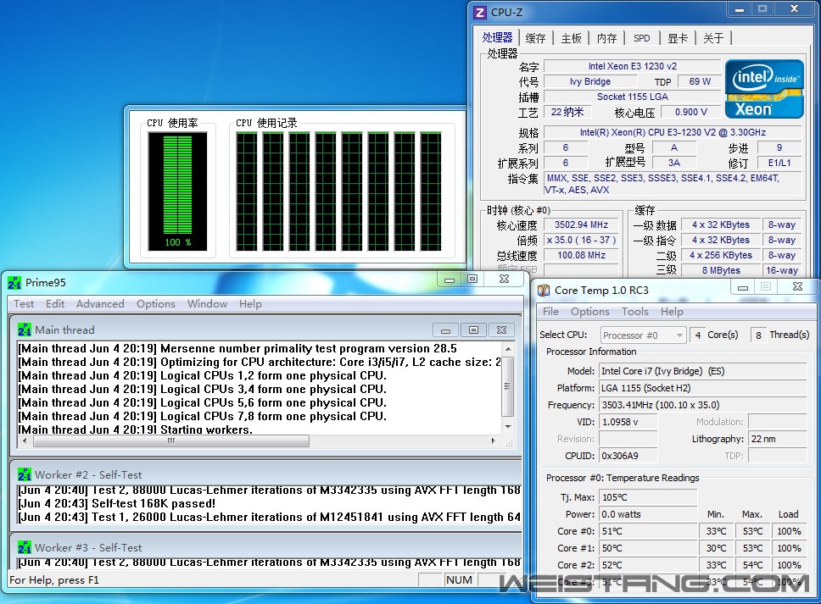Click the CPU-Z application icon in title bar
The height and width of the screenshot is (604, 821).
[479, 12]
